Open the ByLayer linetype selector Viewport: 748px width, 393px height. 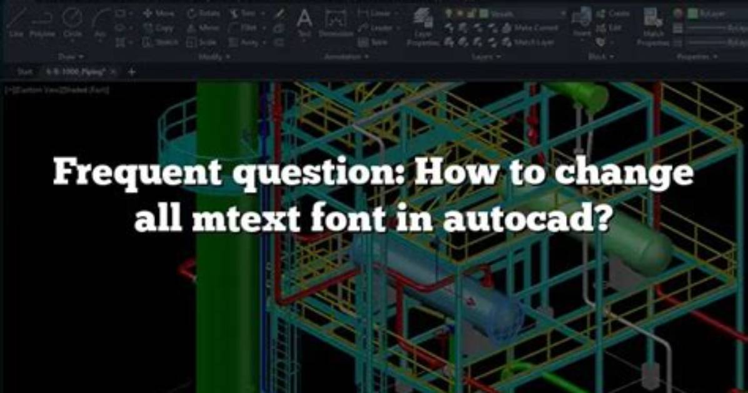click(717, 43)
